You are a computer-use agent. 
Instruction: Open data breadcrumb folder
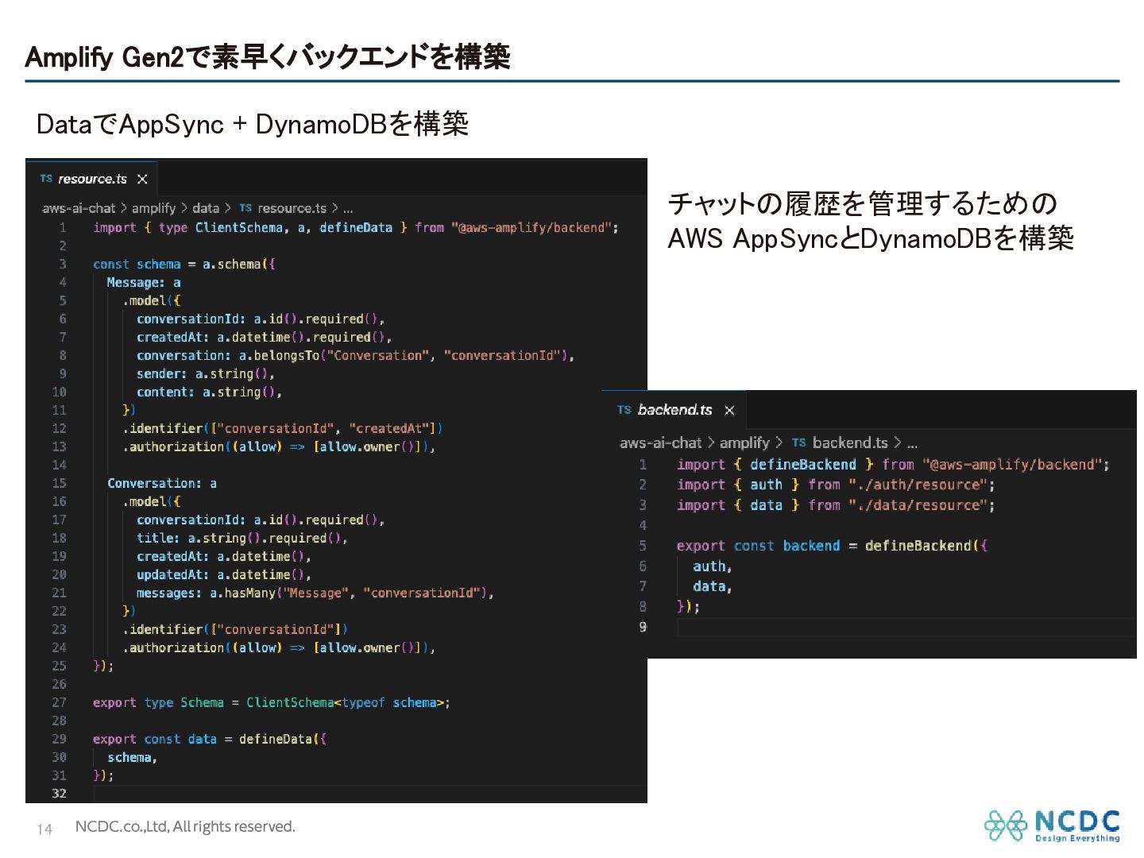[x=206, y=208]
